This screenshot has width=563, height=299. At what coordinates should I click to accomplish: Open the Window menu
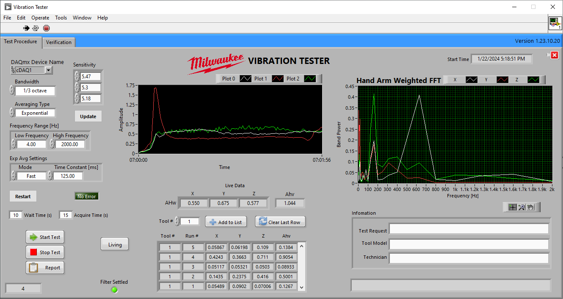(x=82, y=18)
